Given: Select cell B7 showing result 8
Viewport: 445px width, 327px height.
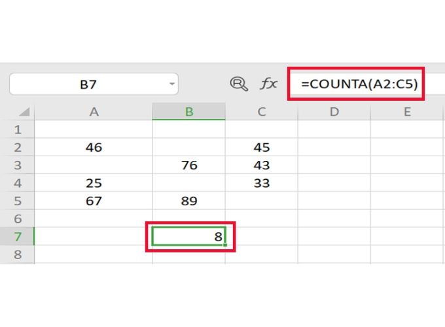Looking at the screenshot, I should tap(189, 237).
